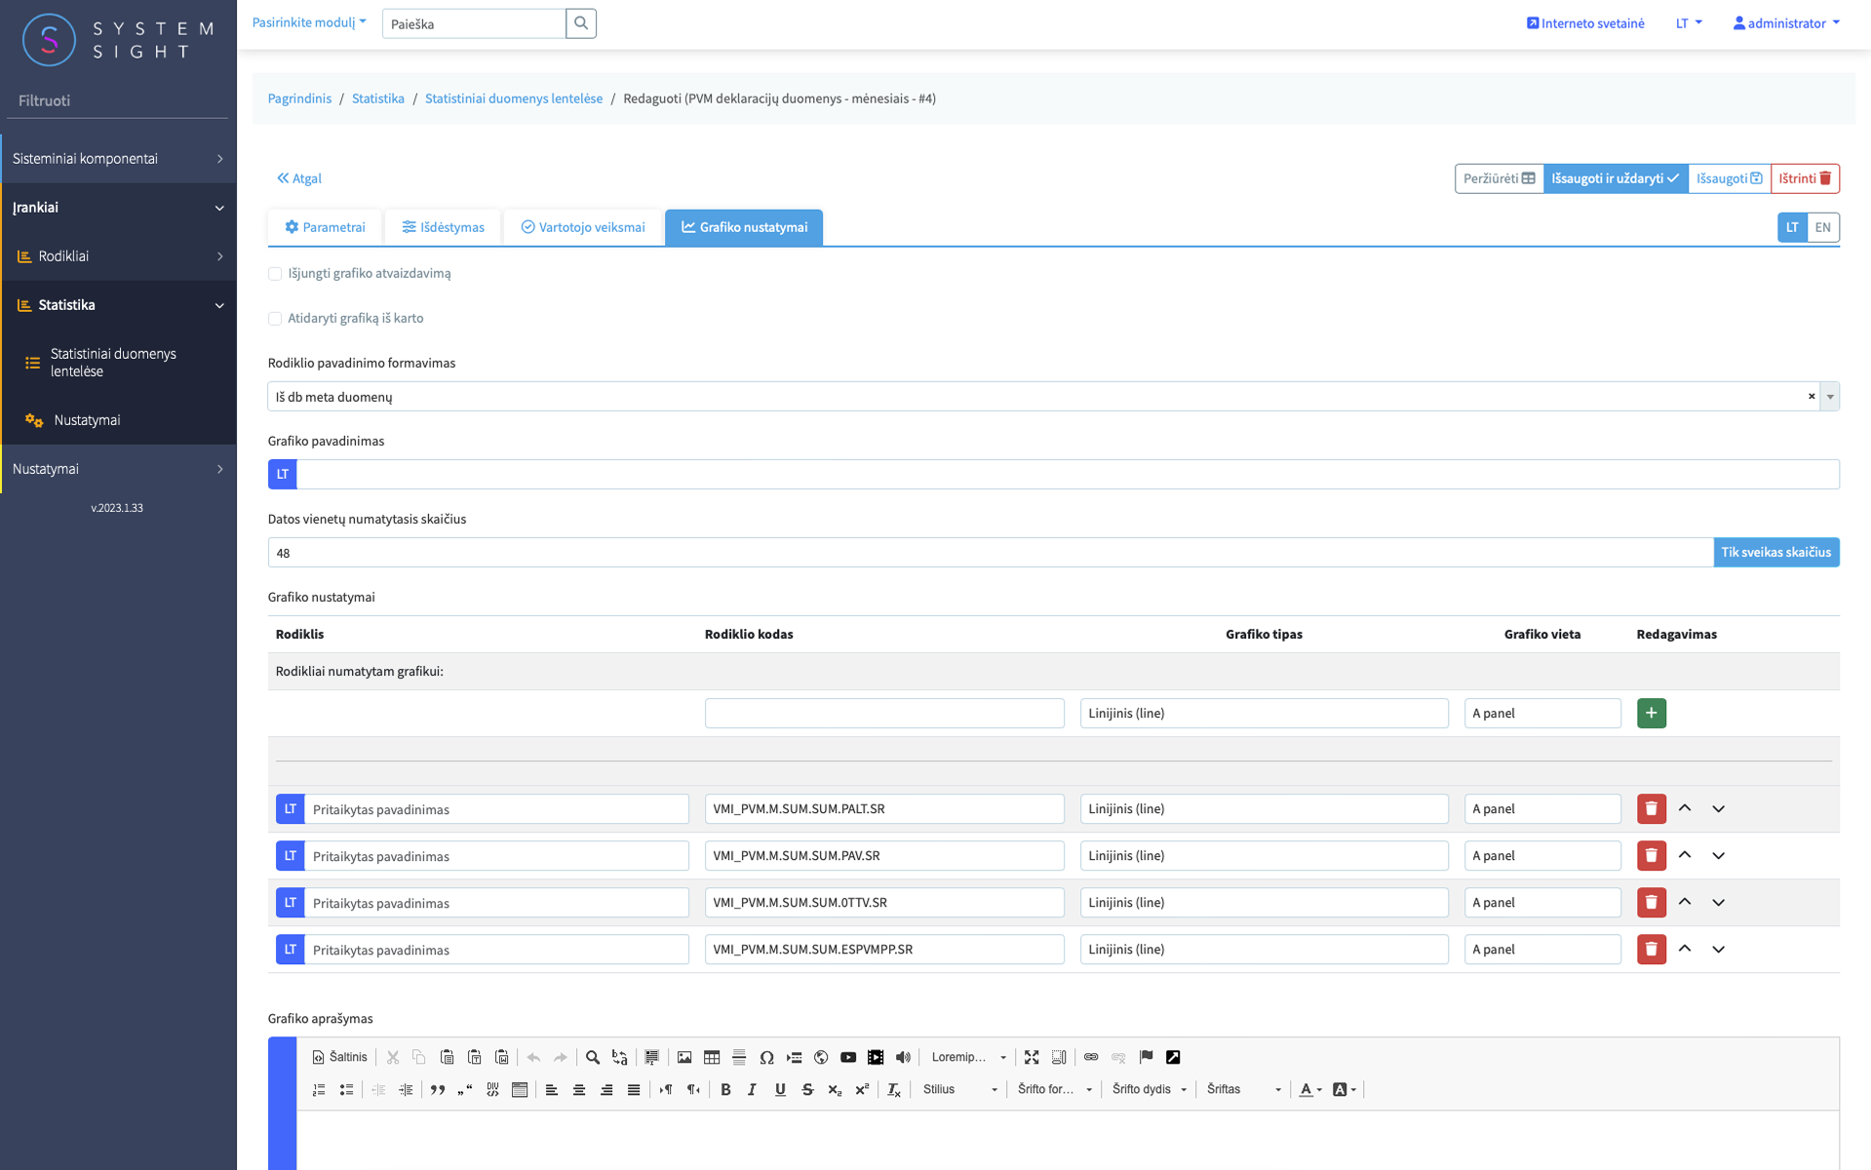This screenshot has height=1170, width=1871.
Task: Maximize the description editor
Action: [1032, 1057]
